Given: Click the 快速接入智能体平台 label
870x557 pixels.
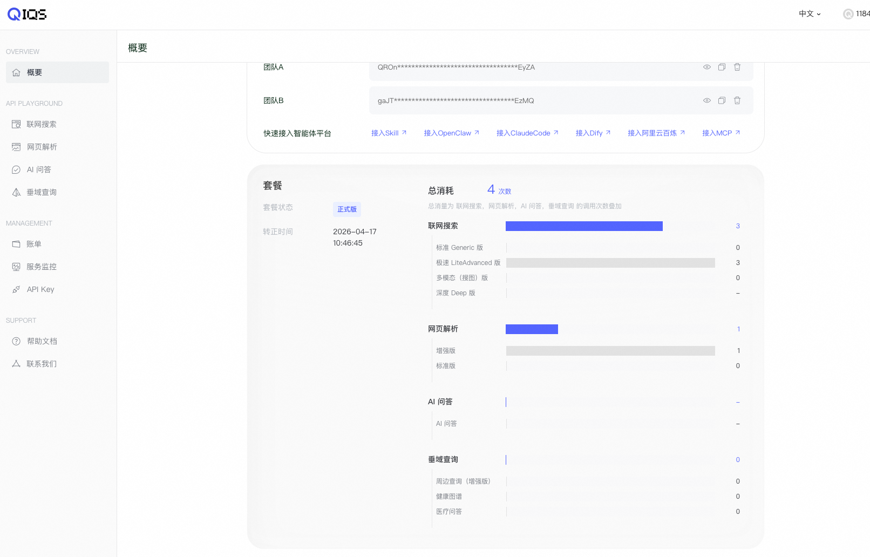Looking at the screenshot, I should point(297,133).
